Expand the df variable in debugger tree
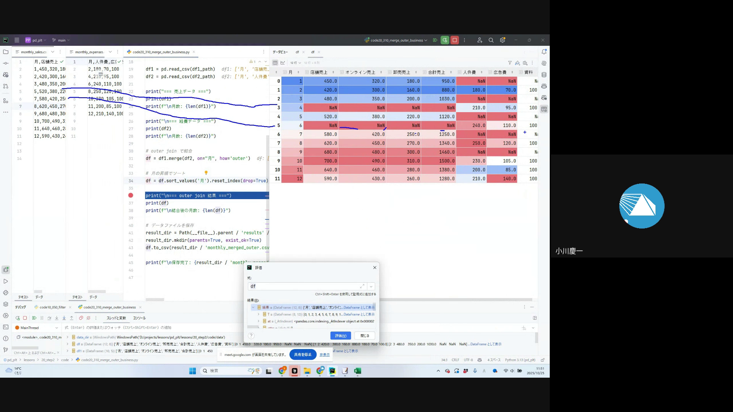The height and width of the screenshot is (412, 733). 68,344
